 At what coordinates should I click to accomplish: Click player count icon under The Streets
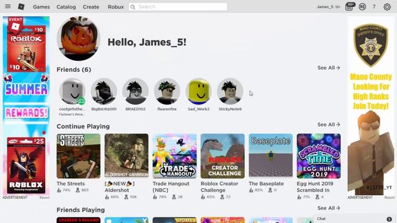(x=78, y=190)
